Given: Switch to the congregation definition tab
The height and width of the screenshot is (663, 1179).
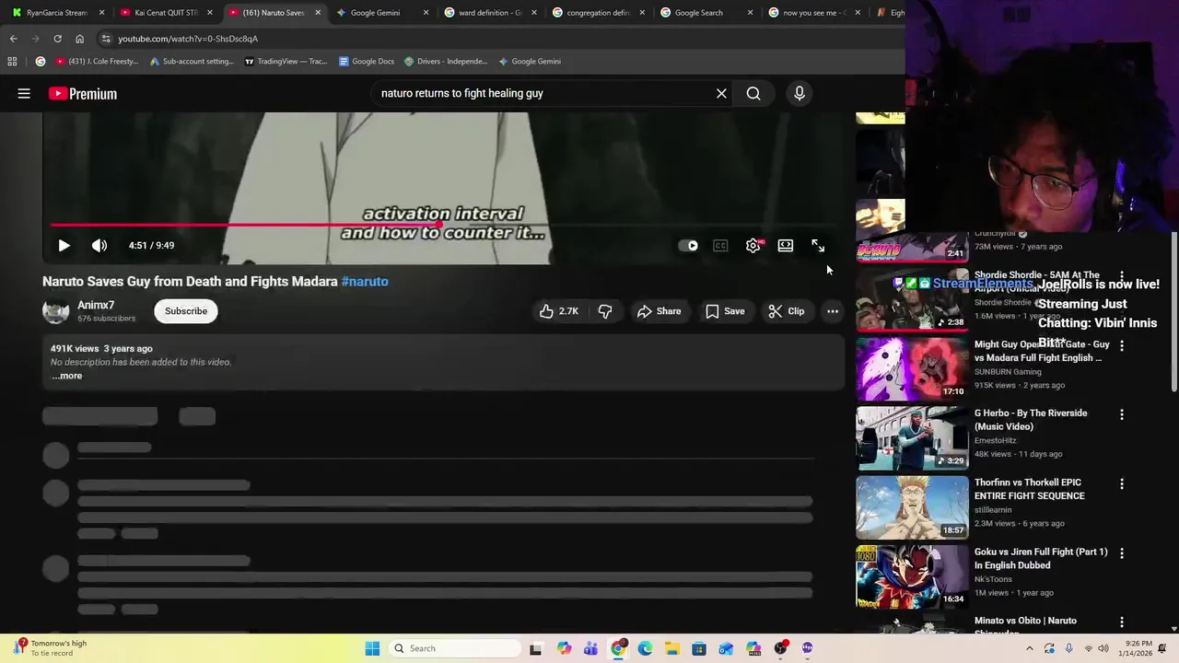Looking at the screenshot, I should point(597,13).
